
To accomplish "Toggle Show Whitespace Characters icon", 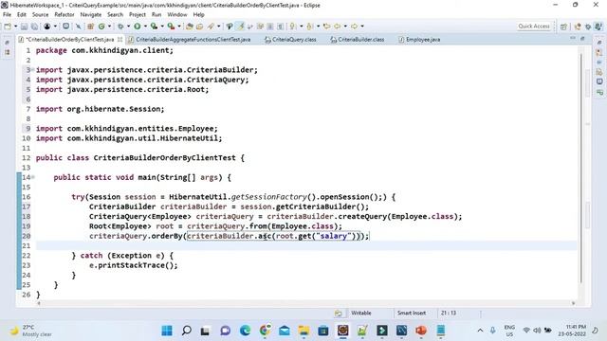I will coord(281,27).
